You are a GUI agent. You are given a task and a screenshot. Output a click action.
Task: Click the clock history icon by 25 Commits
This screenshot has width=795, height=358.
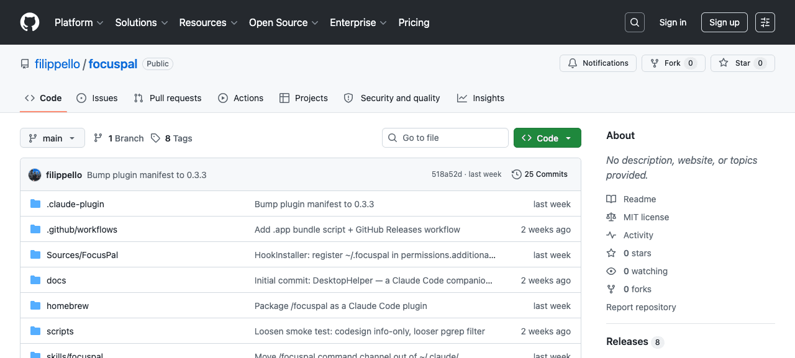click(x=516, y=174)
